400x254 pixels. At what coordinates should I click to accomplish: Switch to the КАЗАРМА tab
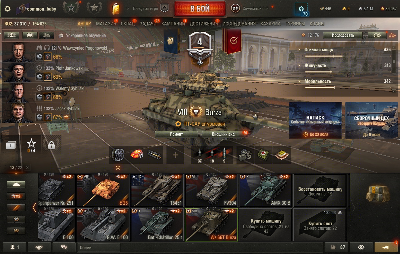point(271,24)
